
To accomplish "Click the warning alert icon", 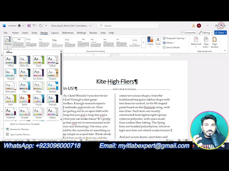I will tap(194, 26).
